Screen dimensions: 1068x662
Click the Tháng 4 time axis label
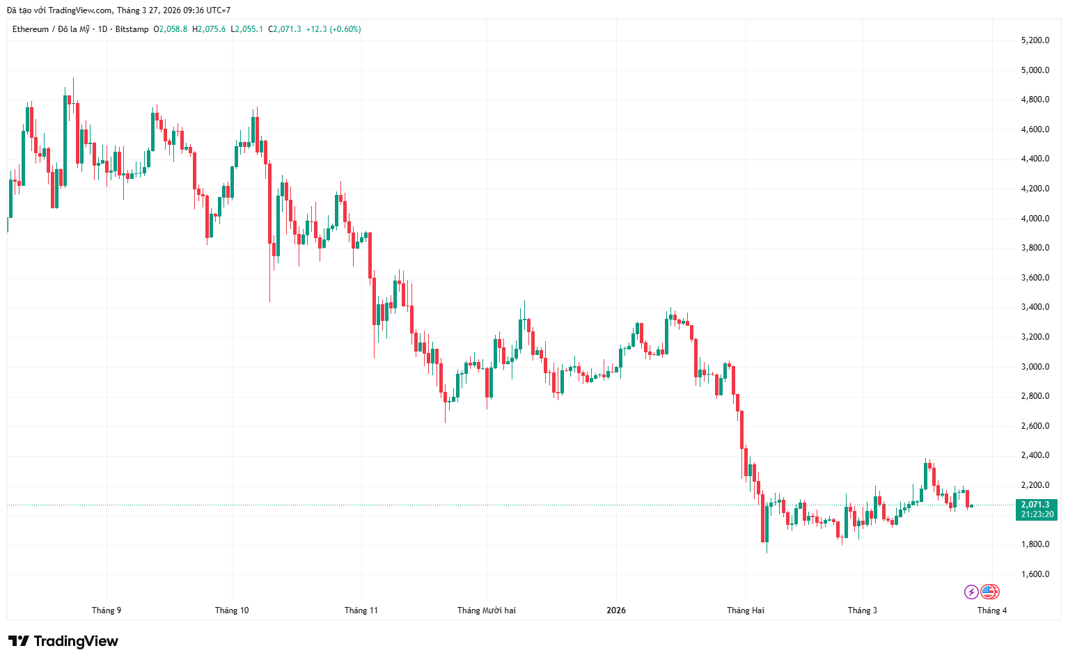(x=992, y=610)
